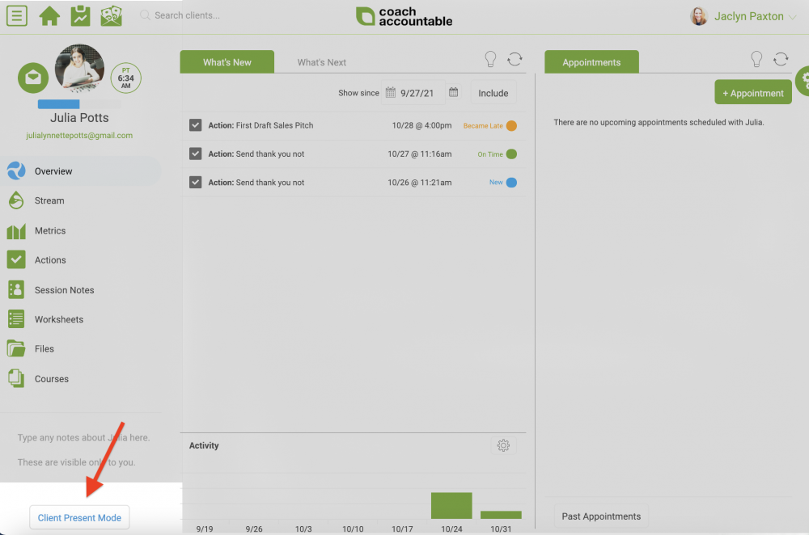Click the lightbulb tip icon beside What's Next
This screenshot has width=809, height=535.
click(491, 59)
